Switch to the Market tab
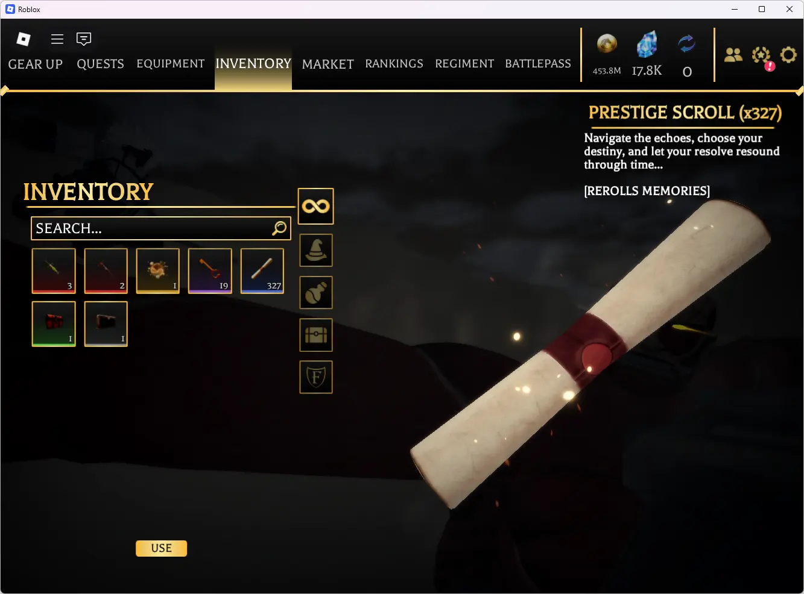 pyautogui.click(x=328, y=64)
